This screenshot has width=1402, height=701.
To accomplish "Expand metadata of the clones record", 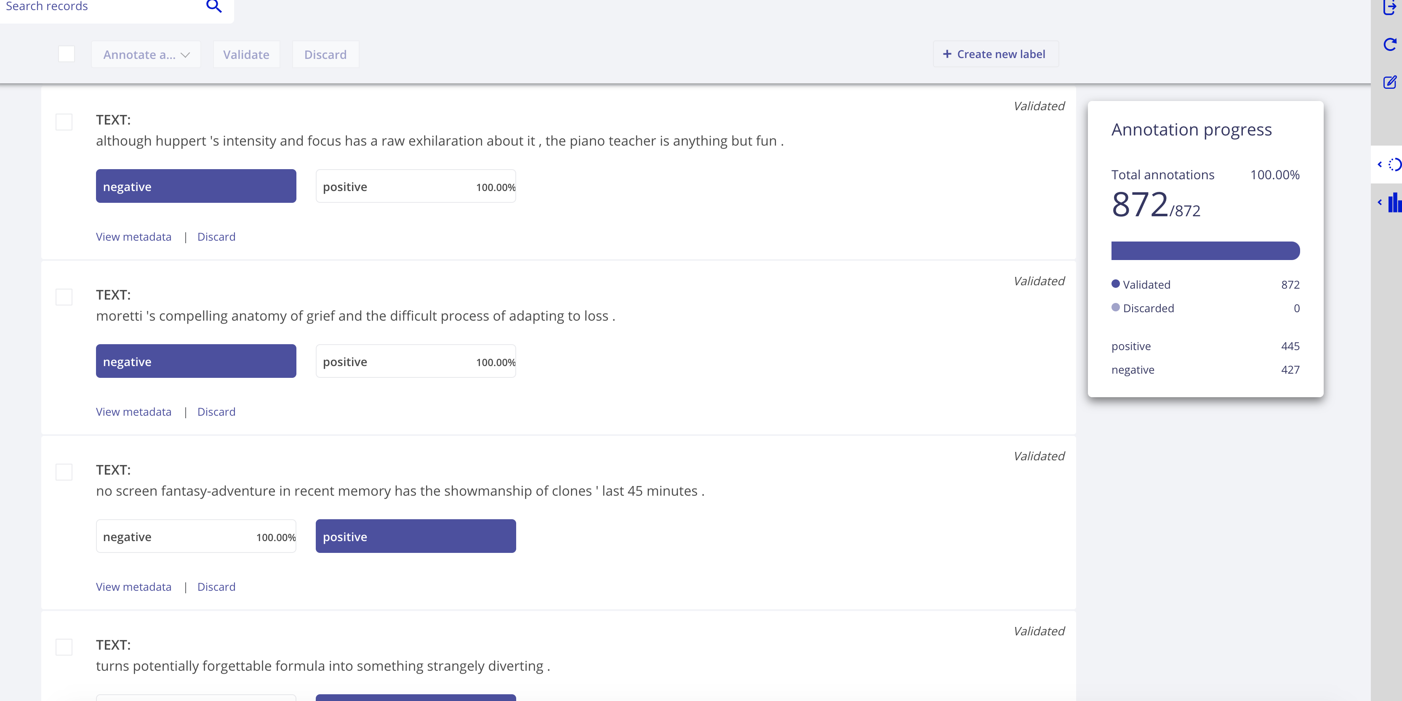I will [133, 587].
